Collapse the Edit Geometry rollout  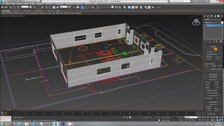pos(213,102)
